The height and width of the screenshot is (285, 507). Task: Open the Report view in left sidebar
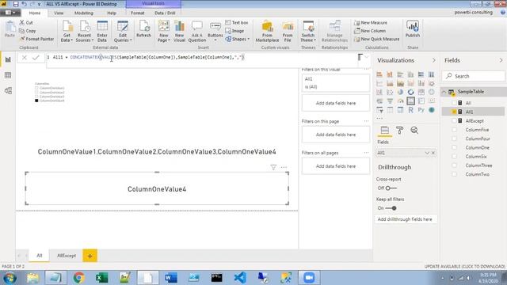click(8, 60)
